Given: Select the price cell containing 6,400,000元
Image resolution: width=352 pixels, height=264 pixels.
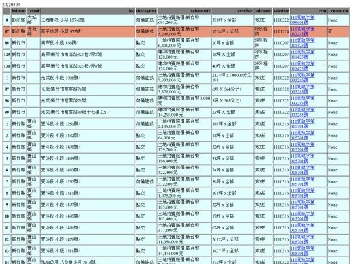Looking at the screenshot, I should 184,43.
